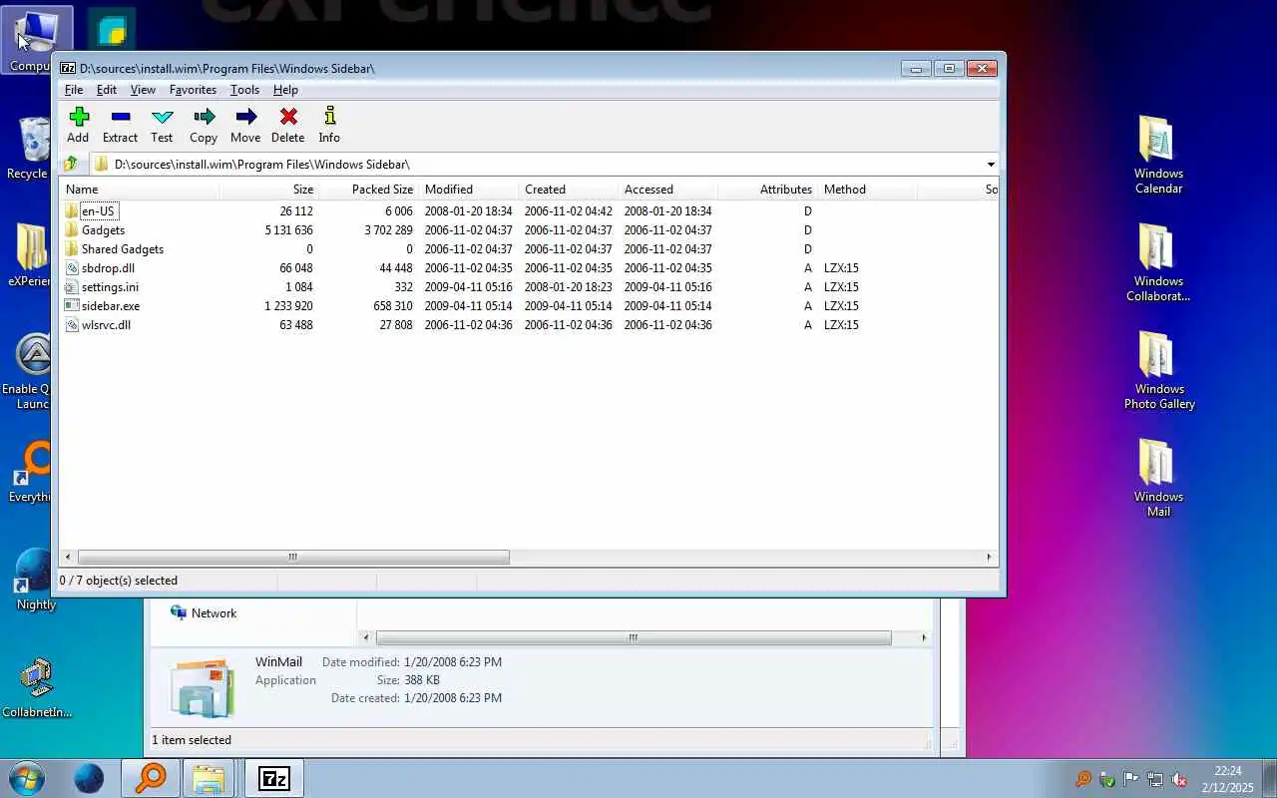Click the Add toolbar icon in 7-Zip
The image size is (1277, 798).
pos(79,117)
